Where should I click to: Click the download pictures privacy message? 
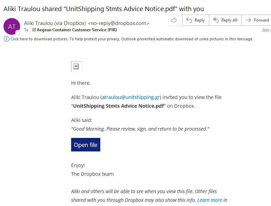[x=132, y=39]
